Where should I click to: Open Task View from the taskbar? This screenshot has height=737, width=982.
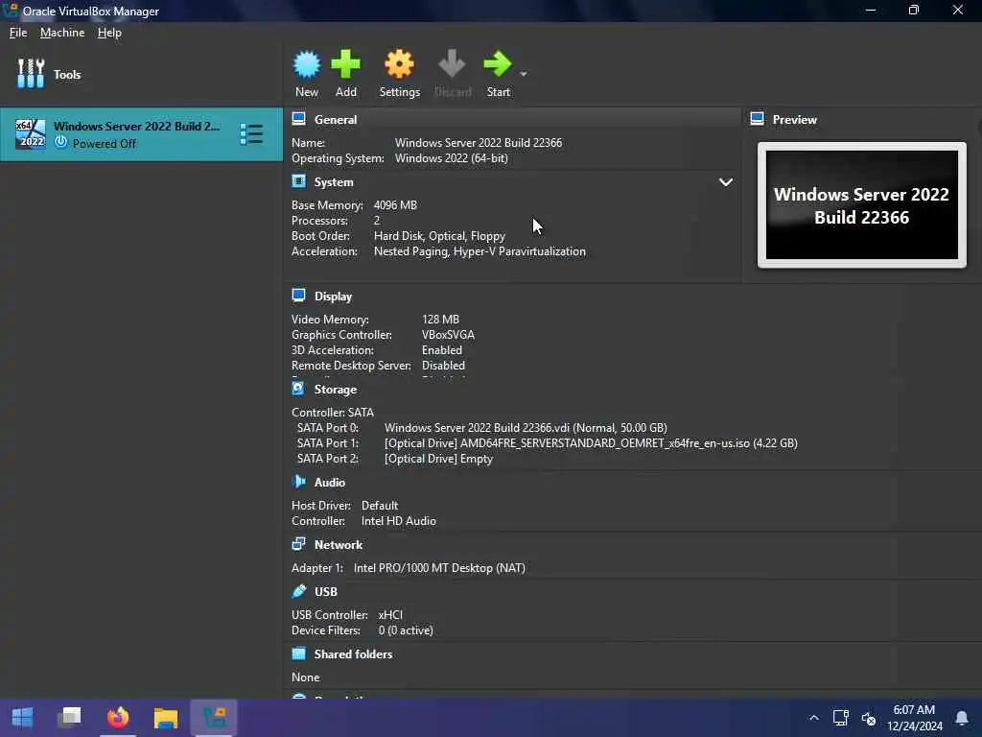point(69,718)
